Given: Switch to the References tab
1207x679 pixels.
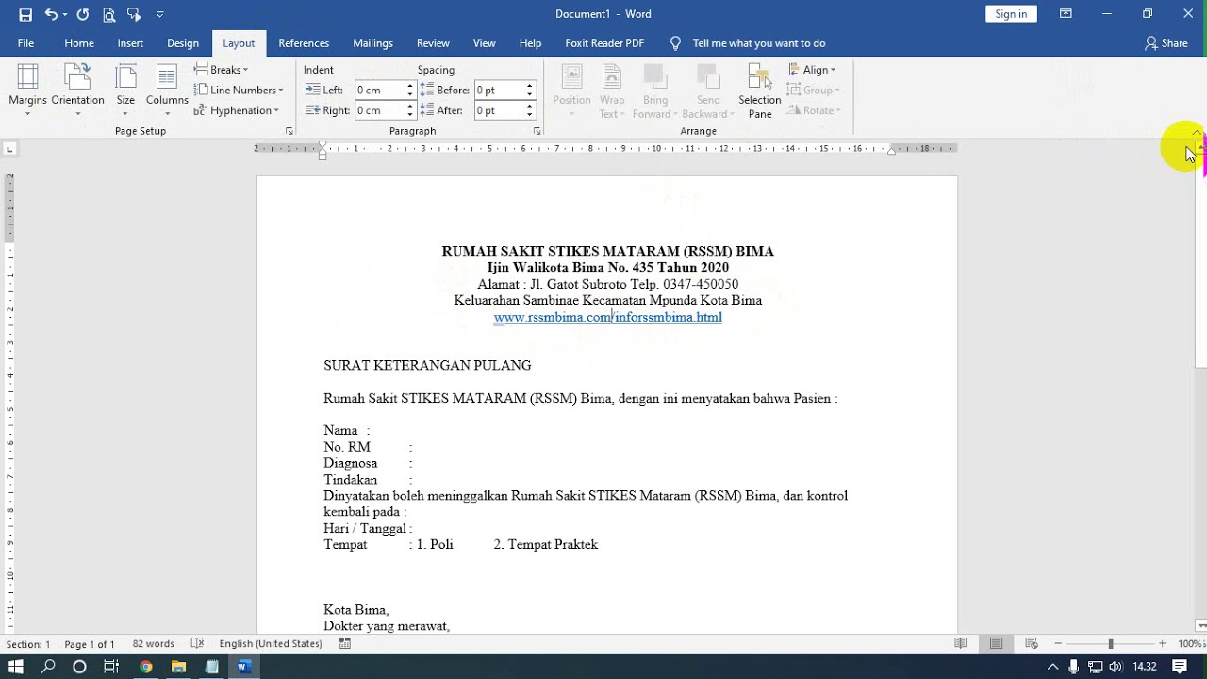Looking at the screenshot, I should point(304,43).
